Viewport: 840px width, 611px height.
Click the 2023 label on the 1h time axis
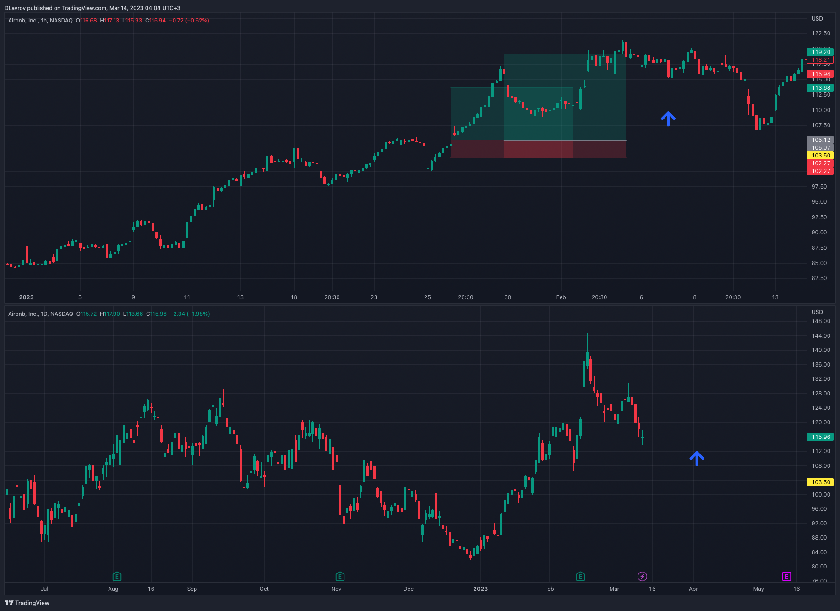click(26, 297)
